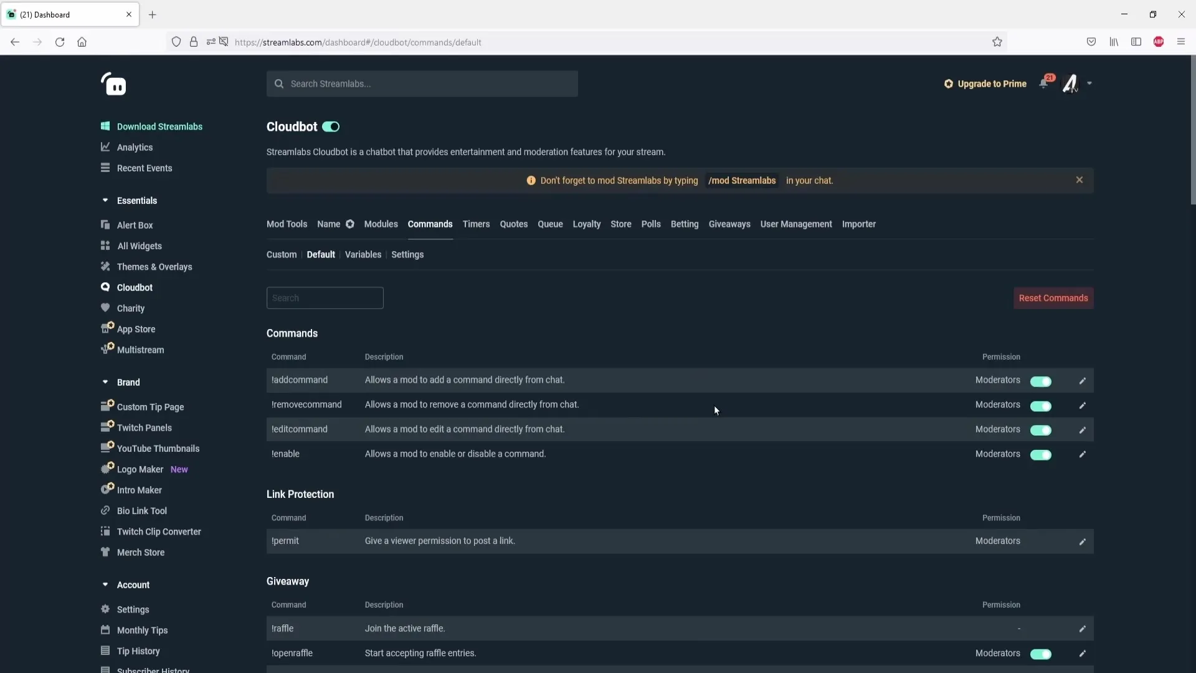1196x673 pixels.
Task: Open Twitch Panels in sidebar
Action: click(x=145, y=427)
